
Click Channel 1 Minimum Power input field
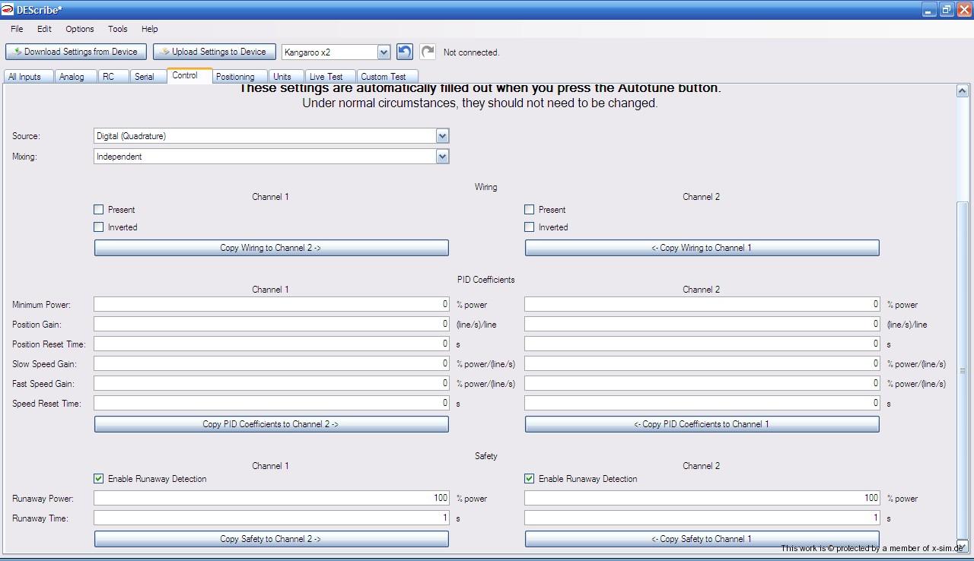pos(271,305)
